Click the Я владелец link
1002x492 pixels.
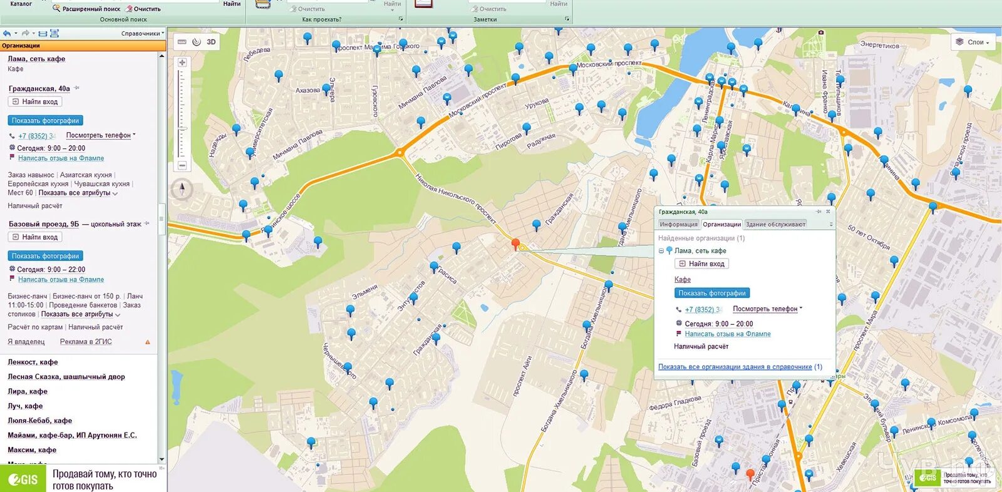(26, 342)
